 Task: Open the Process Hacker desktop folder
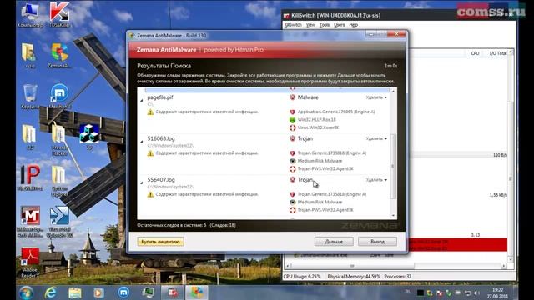click(59, 139)
